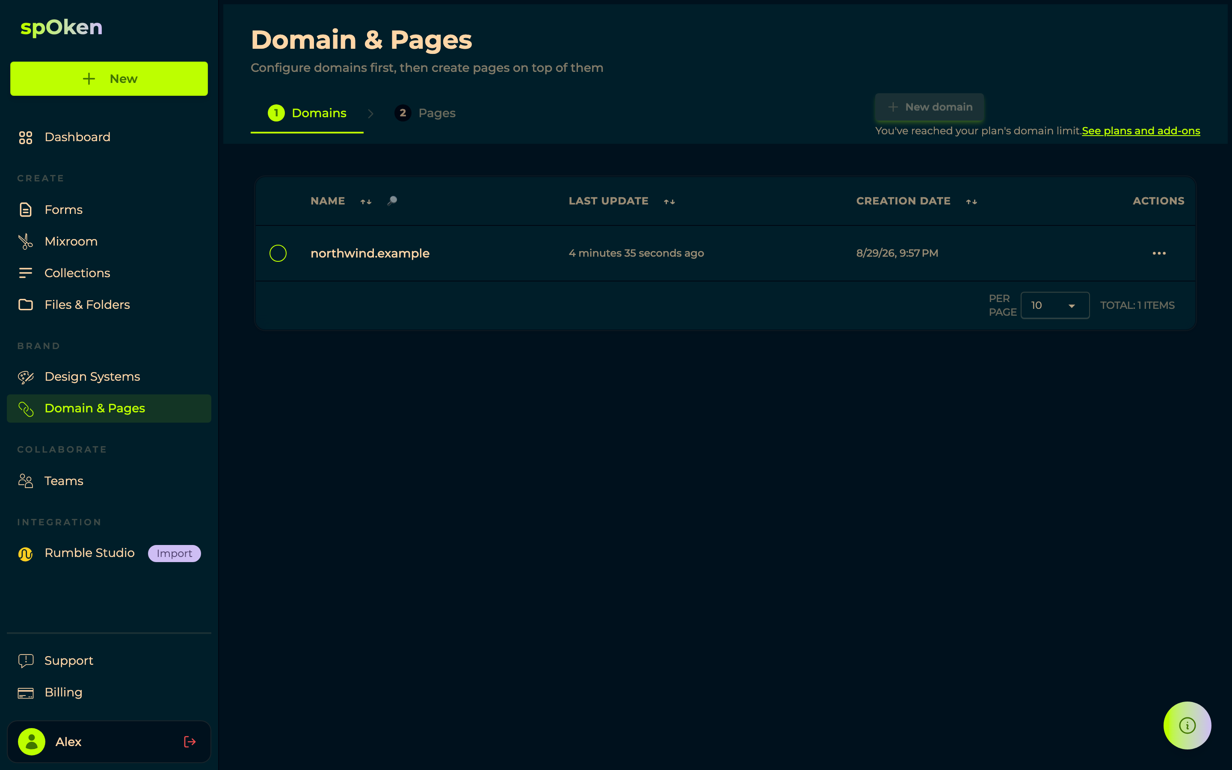This screenshot has width=1232, height=770.
Task: Click the Support chat bubble icon
Action: click(x=26, y=660)
